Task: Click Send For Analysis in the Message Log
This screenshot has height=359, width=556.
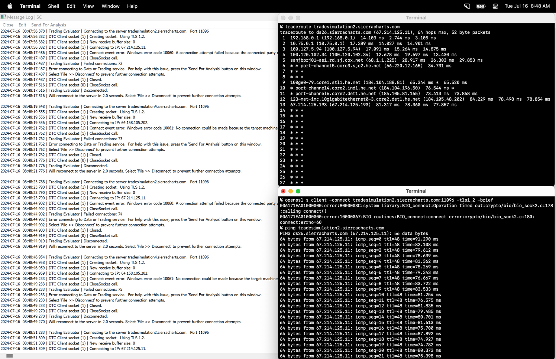Action: click(49, 25)
